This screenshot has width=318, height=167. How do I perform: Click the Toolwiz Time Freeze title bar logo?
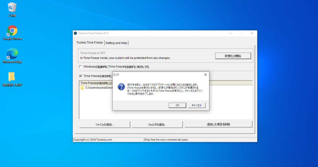pyautogui.click(x=75, y=33)
